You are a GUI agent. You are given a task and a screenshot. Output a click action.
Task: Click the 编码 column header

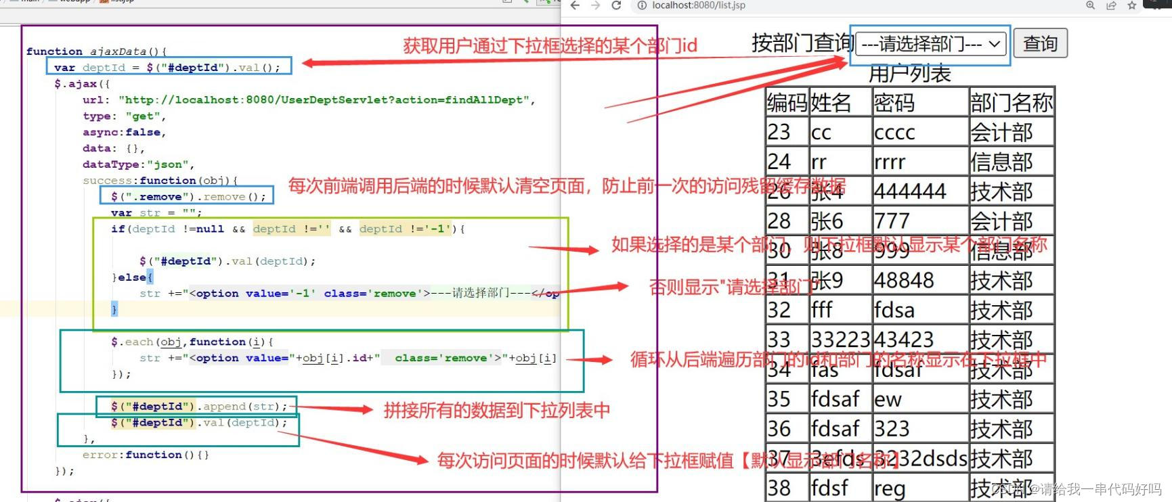(x=787, y=103)
